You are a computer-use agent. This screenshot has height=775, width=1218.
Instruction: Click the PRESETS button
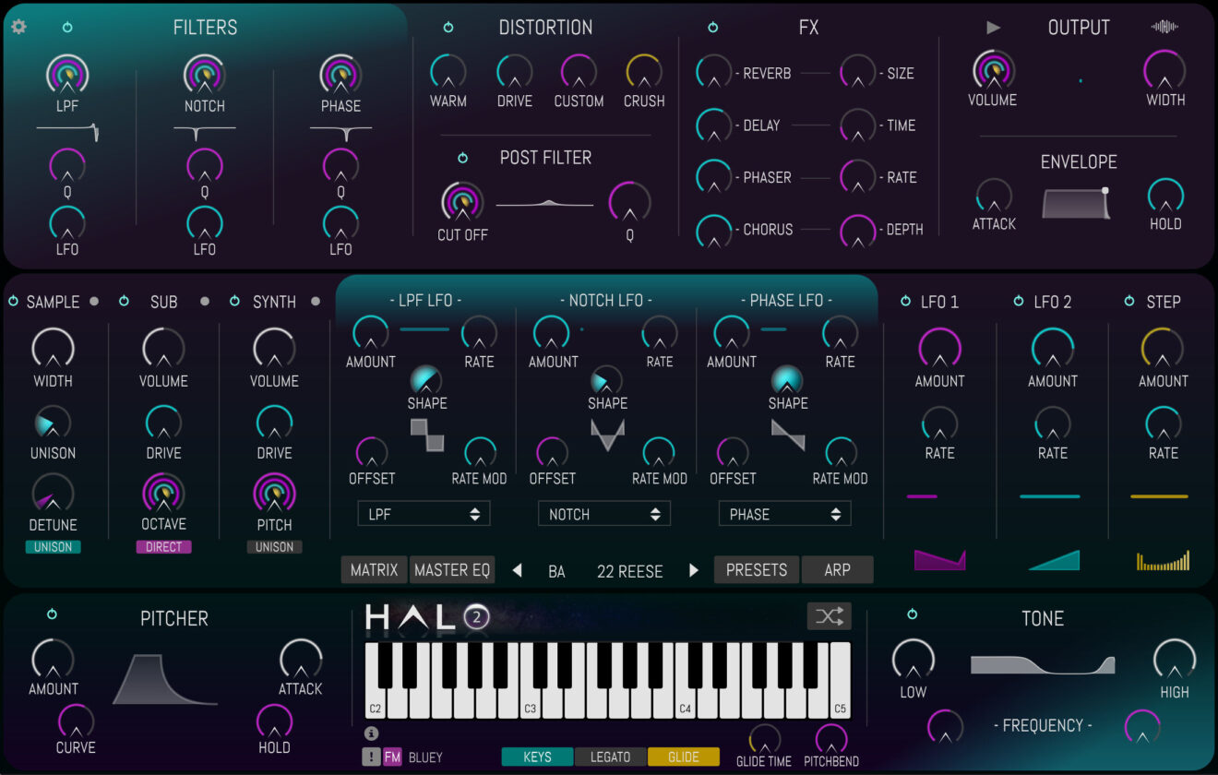[756, 569]
